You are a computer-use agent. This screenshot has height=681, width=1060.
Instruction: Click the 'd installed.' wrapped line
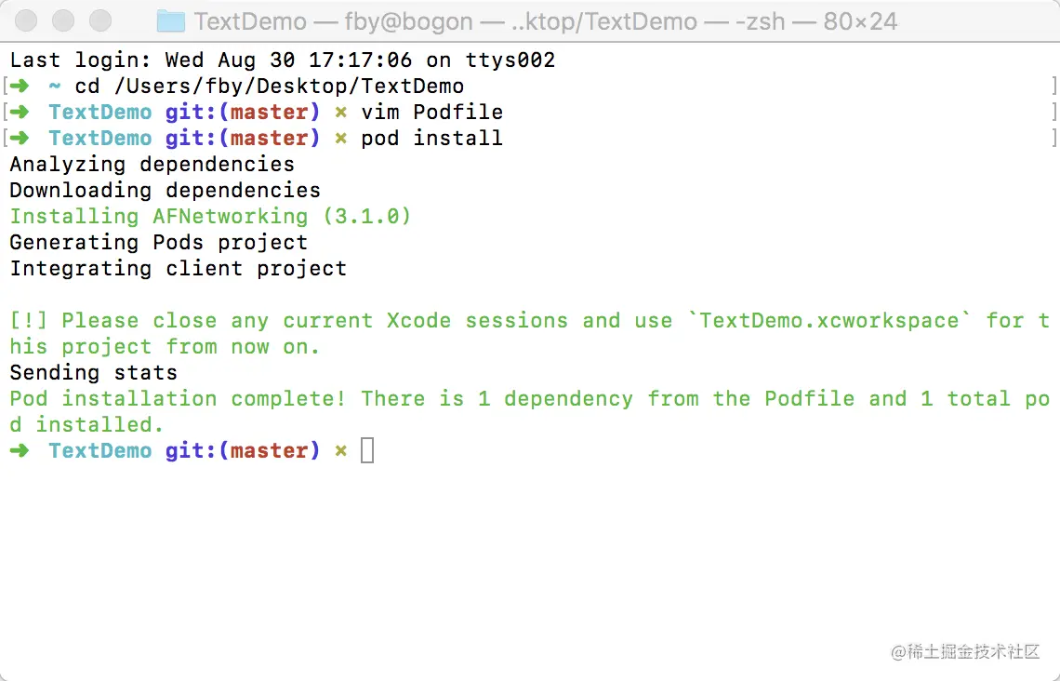pyautogui.click(x=86, y=425)
